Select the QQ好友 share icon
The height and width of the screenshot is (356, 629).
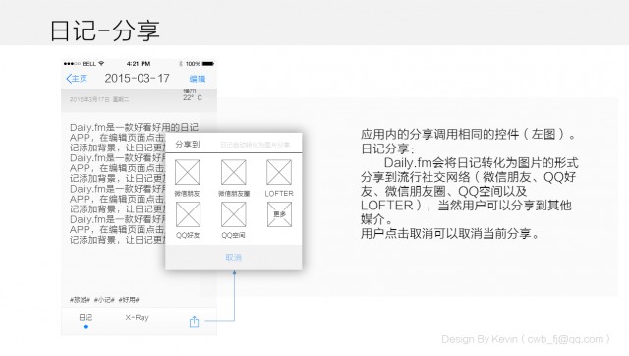188,214
